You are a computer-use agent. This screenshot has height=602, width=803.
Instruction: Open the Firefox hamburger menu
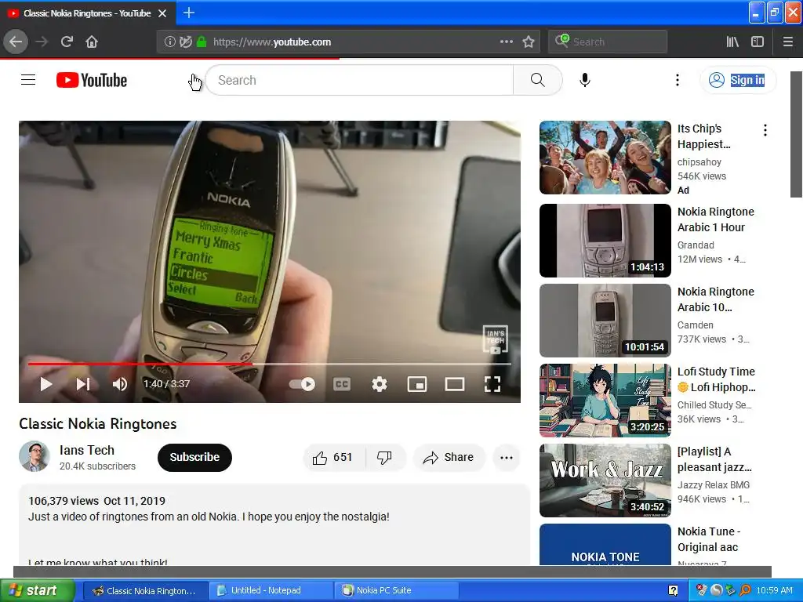(787, 42)
